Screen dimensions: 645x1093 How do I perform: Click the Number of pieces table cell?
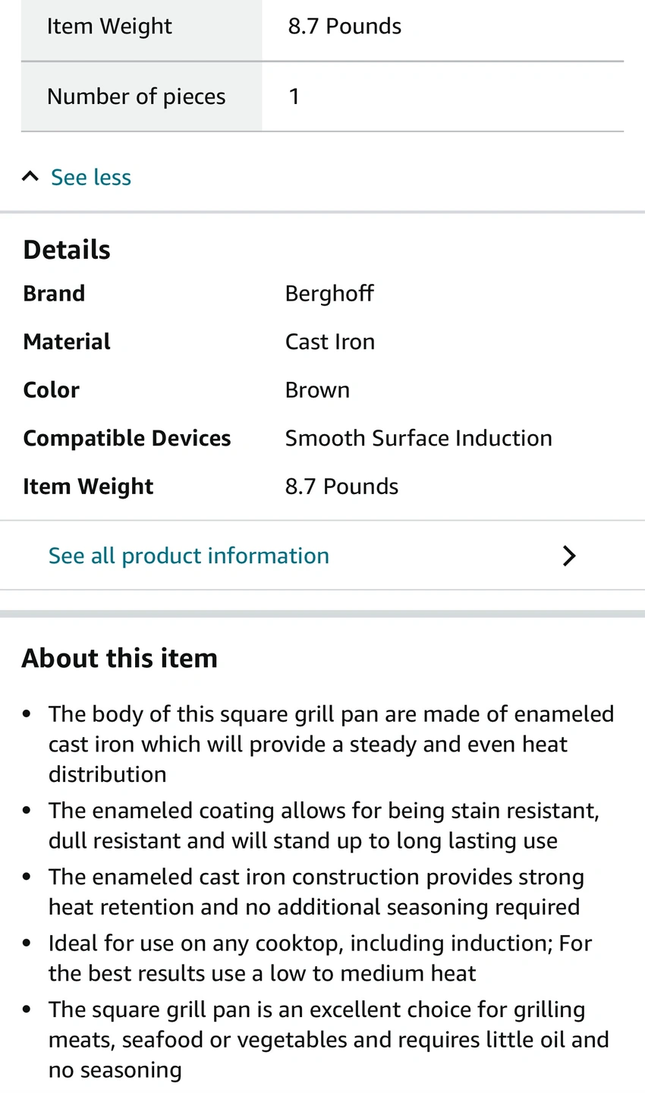(137, 96)
